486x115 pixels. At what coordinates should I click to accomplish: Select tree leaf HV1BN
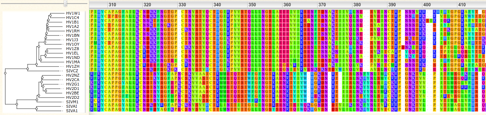click(x=73, y=35)
